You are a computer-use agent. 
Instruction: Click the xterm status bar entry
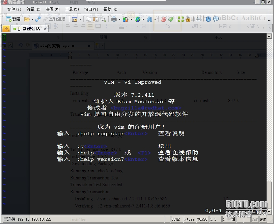click(189, 219)
